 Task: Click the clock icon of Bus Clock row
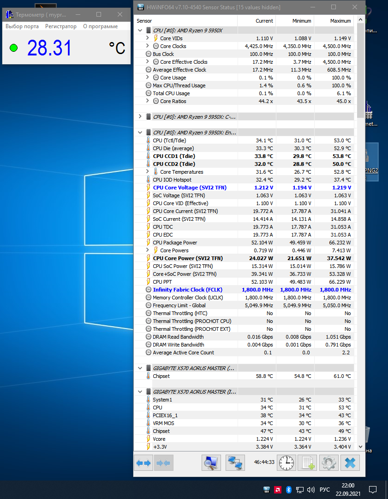[148, 54]
